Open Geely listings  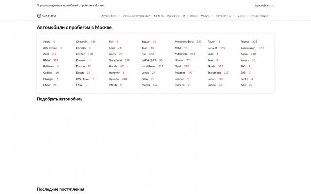click(112, 54)
